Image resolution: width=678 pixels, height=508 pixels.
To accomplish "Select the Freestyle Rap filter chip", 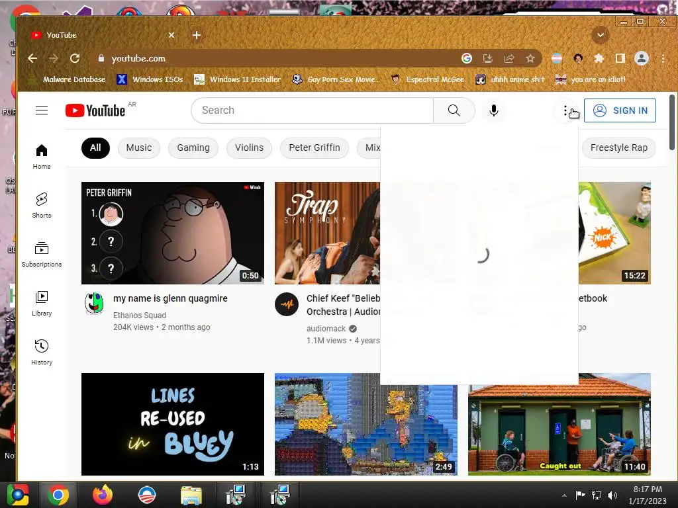I will 619,148.
